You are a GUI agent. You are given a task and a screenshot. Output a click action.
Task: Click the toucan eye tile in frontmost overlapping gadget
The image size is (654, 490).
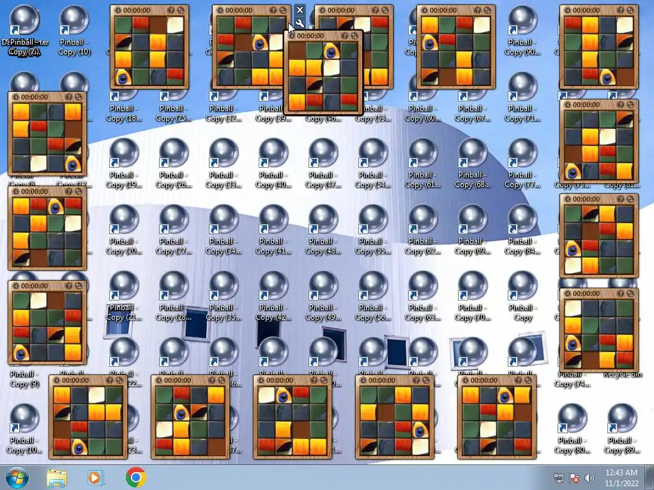[331, 51]
